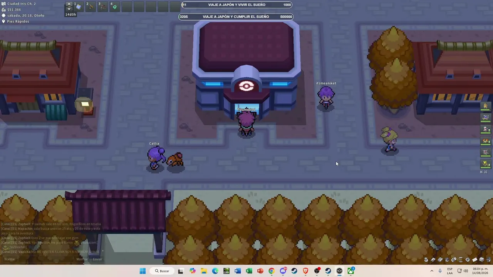Viewport: 493px width, 277px height.
Task: Click the second icon in the bottom game menu
Action: point(433,260)
